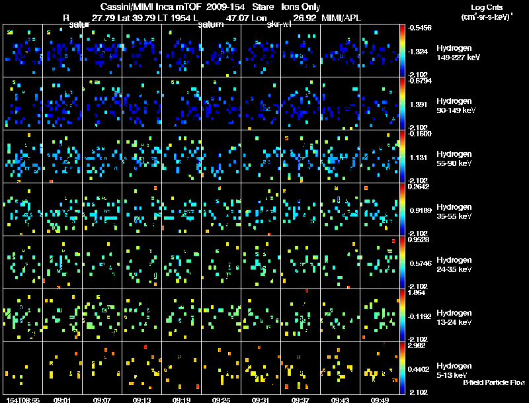Click the 09:01 time axis label
The width and height of the screenshot is (529, 403).
62,400
